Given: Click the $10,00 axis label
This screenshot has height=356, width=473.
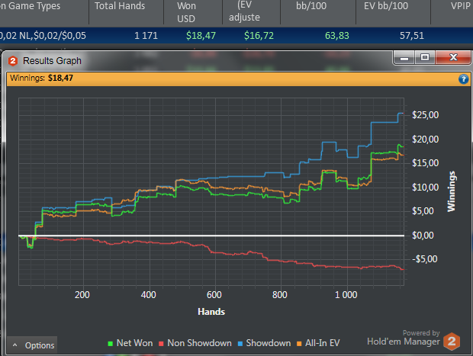Looking at the screenshot, I should tap(426, 188).
